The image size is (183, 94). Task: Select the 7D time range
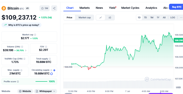[x=145, y=18]
